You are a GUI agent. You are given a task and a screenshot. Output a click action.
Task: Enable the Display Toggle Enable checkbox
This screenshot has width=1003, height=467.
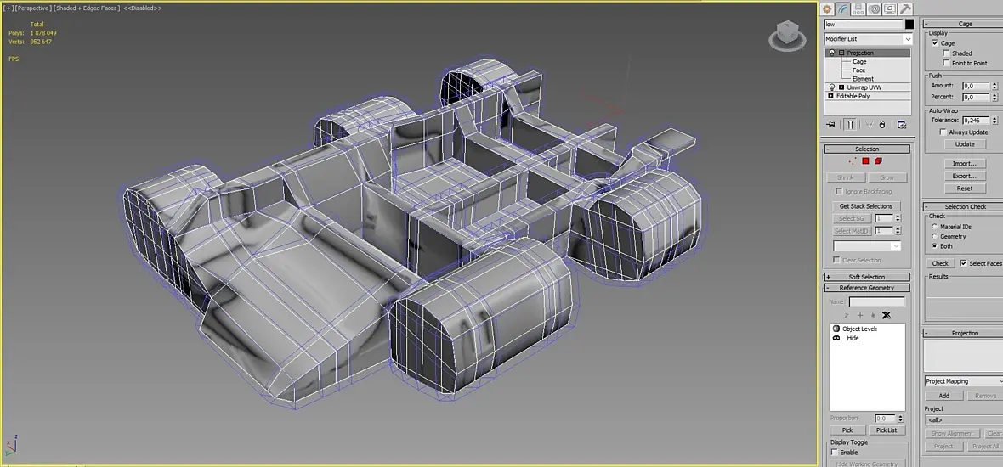click(x=834, y=453)
